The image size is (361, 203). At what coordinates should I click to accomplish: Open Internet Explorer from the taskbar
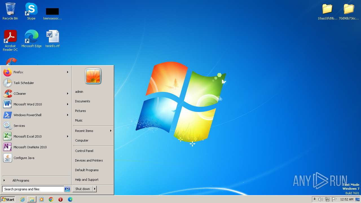[x=22, y=199]
